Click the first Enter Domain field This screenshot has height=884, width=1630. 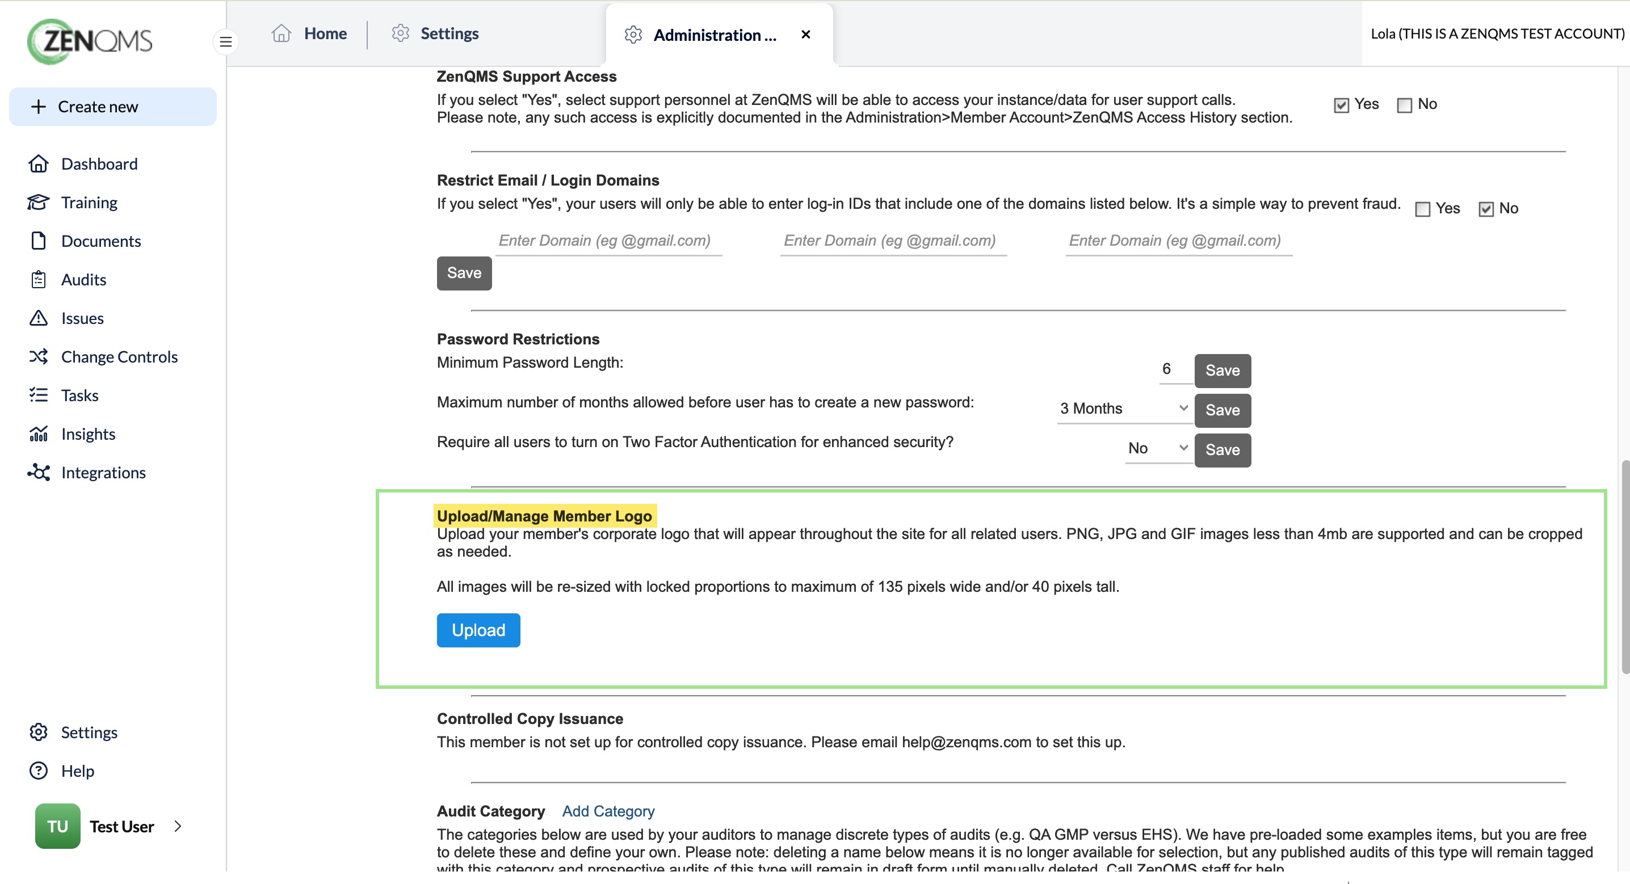pos(608,241)
